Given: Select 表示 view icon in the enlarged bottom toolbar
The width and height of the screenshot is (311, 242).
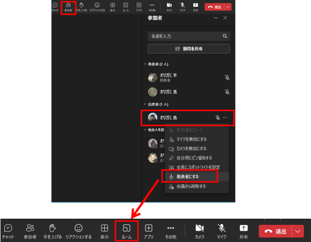Looking at the screenshot, I should [104, 231].
